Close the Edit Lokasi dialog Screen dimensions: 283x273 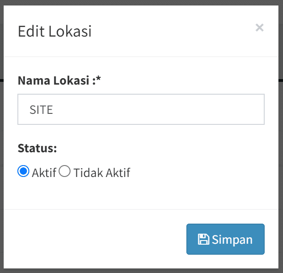pos(260,28)
